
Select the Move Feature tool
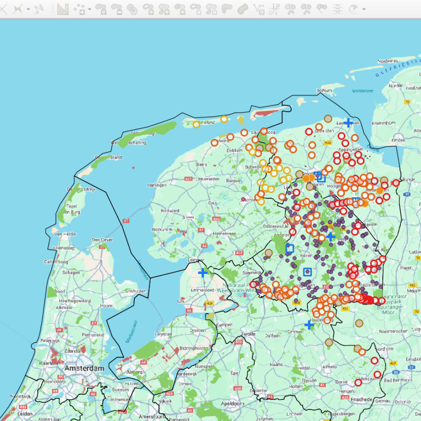[80, 9]
